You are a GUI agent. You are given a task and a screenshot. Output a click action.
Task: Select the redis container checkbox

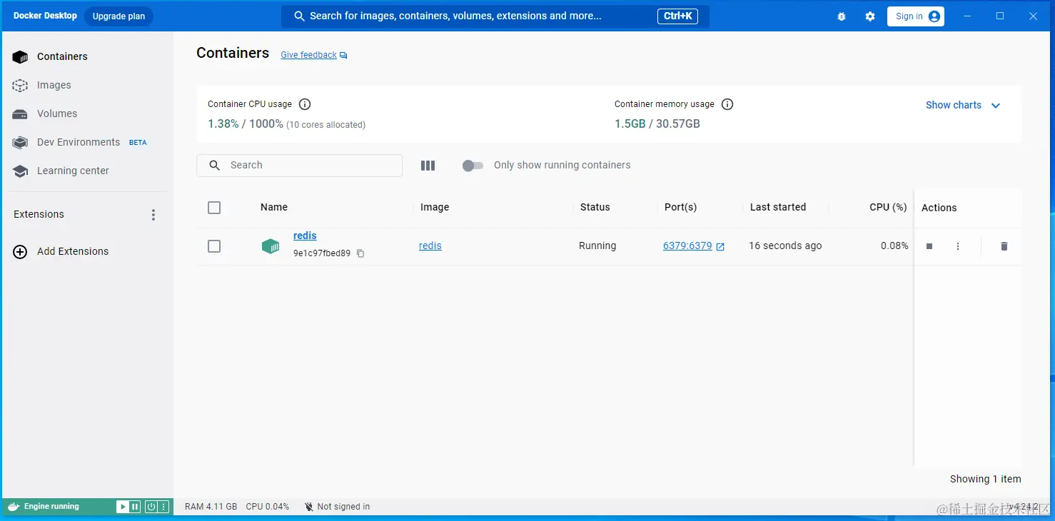[214, 246]
